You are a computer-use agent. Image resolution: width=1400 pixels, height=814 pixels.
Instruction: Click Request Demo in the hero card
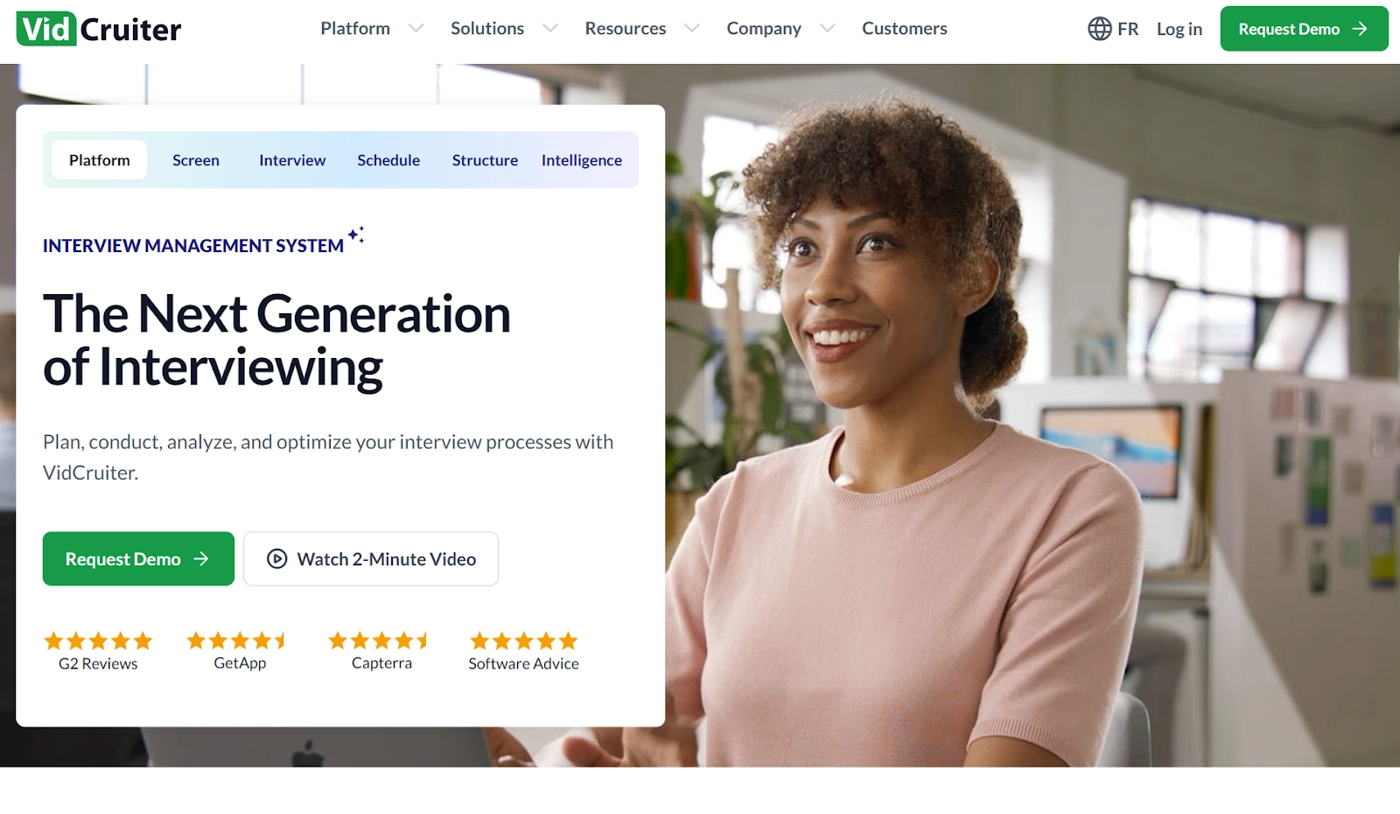(138, 558)
